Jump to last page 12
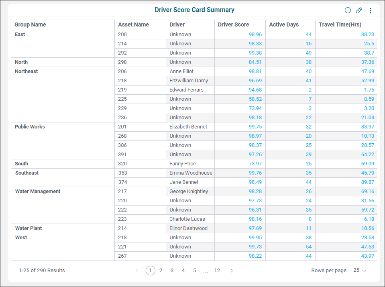The image size is (385, 287). (217, 271)
